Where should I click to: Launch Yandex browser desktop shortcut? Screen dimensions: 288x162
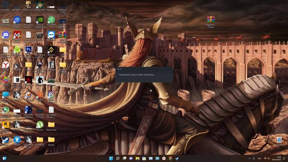[x=5, y=65]
